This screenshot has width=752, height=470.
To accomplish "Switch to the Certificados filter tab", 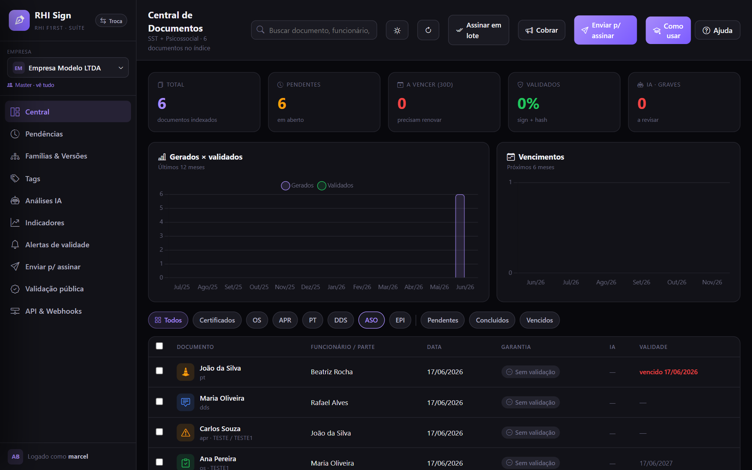I will [x=217, y=320].
